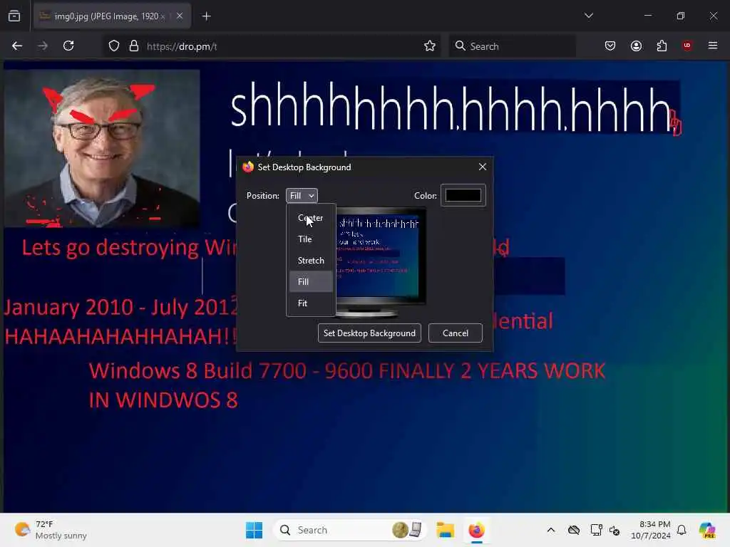Open uBlock Origin extension icon

pos(687,46)
